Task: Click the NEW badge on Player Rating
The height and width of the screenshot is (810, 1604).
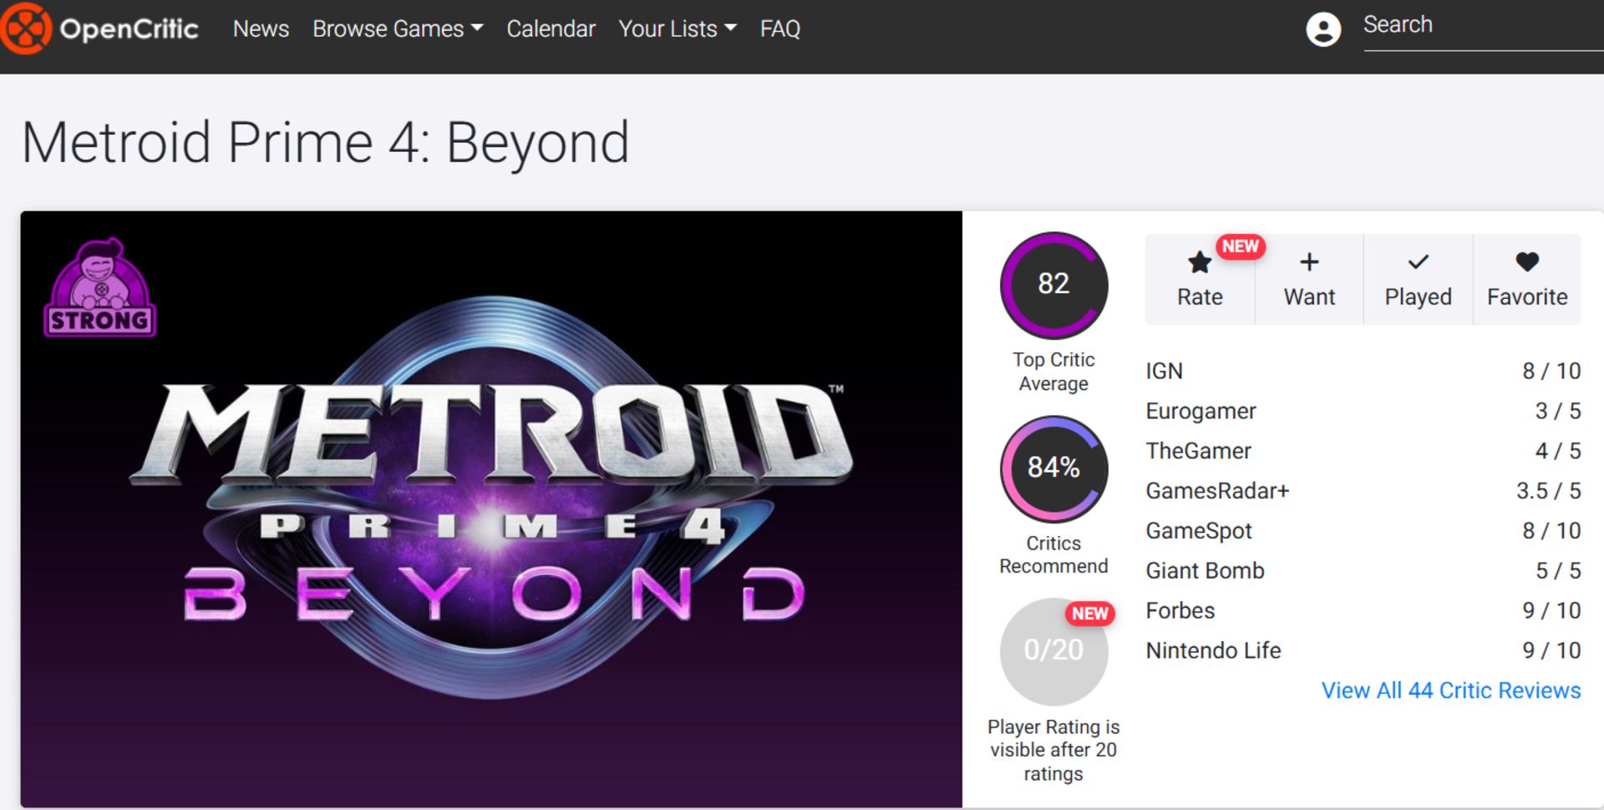Action: [1090, 613]
